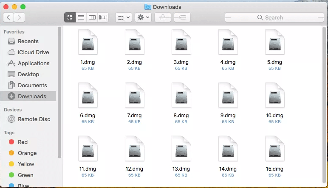
Task: Click the "Devices" sidebar heading
Action: click(x=13, y=110)
